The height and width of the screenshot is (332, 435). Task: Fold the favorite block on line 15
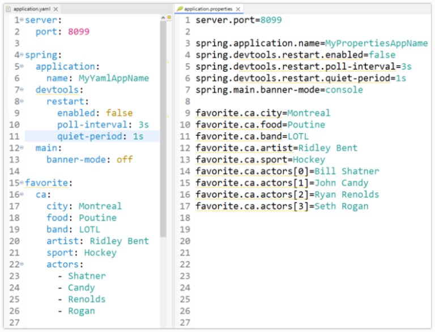click(x=22, y=183)
